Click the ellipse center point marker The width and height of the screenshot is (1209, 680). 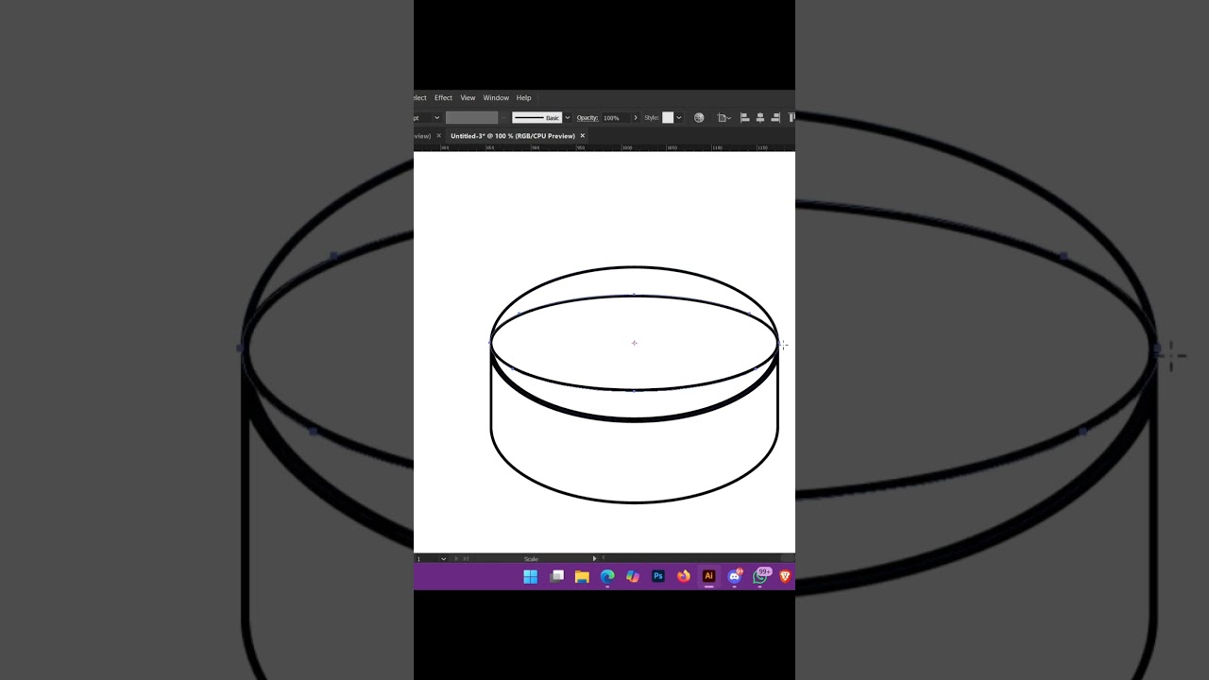pos(634,343)
